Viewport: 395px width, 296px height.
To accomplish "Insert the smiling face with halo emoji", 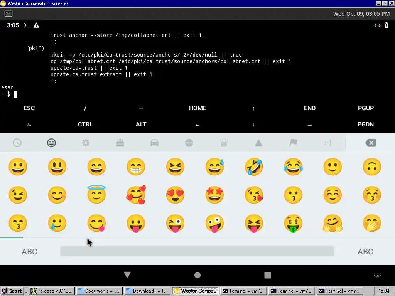I will point(96,194).
